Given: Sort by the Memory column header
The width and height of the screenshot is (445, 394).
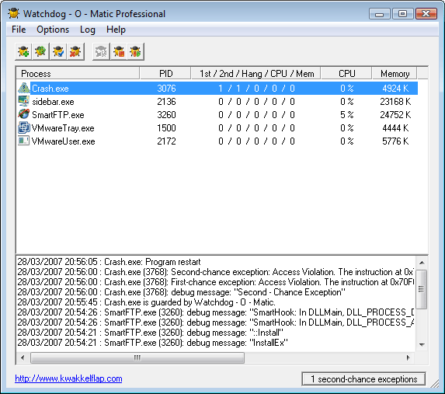Looking at the screenshot, I should (395, 74).
